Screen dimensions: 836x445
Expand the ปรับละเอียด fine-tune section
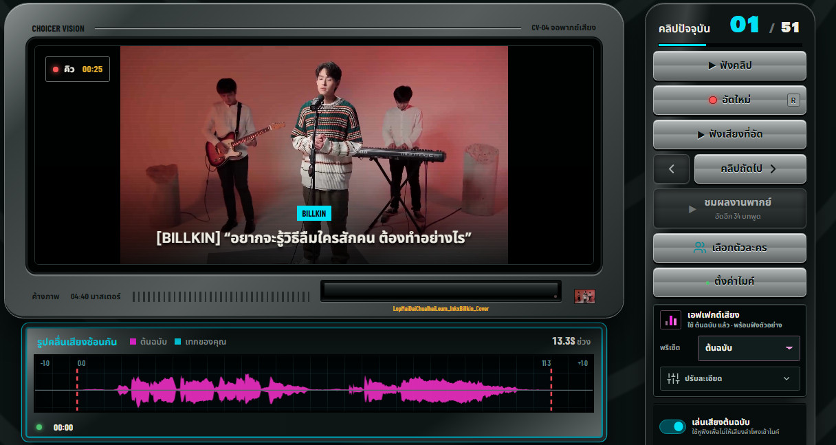pyautogui.click(x=729, y=378)
